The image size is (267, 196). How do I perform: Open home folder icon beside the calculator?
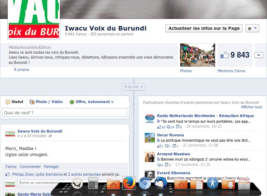[113, 184]
